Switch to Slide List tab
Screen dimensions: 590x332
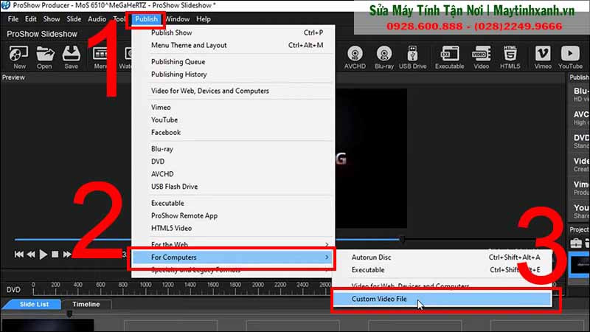pyautogui.click(x=33, y=304)
